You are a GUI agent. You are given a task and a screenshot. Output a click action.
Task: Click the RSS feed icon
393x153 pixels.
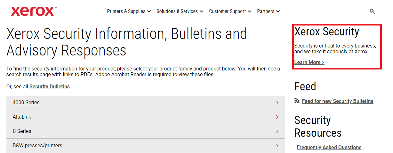(297, 101)
